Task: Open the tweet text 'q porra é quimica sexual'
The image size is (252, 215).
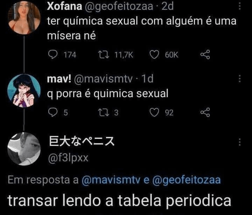Action: (108, 94)
